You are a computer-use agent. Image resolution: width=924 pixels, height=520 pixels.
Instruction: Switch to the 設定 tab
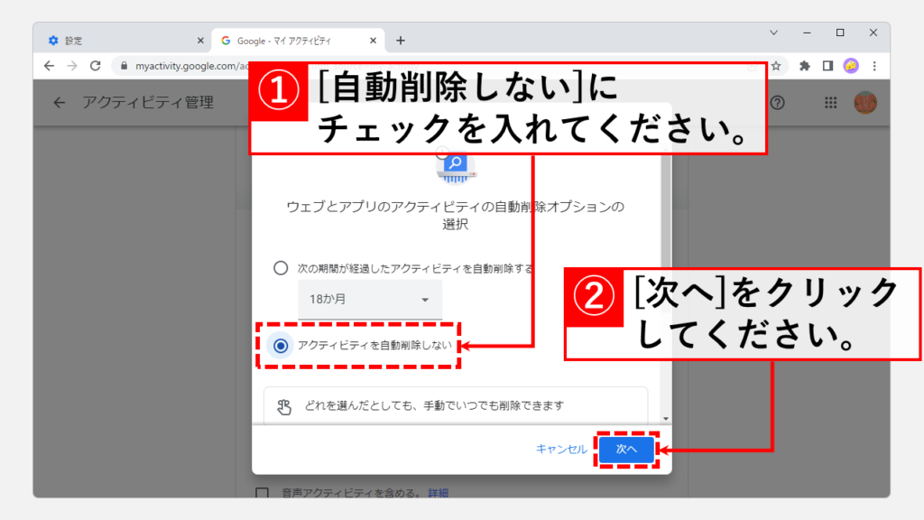coord(122,41)
